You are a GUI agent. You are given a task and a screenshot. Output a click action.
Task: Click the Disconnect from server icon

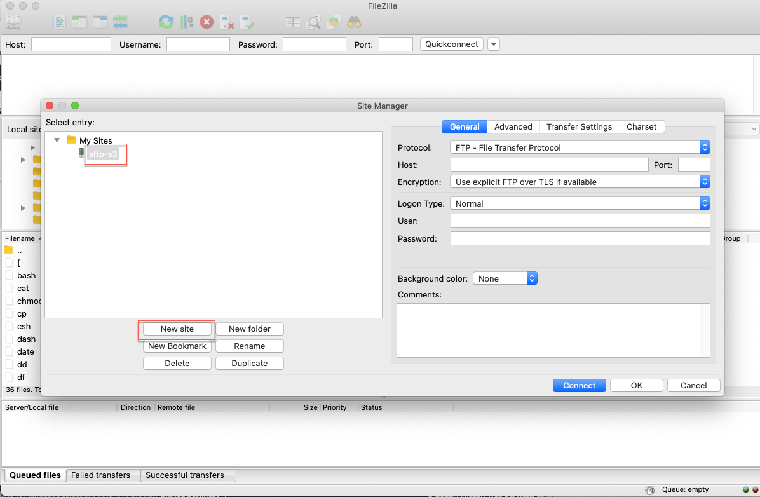coord(227,22)
